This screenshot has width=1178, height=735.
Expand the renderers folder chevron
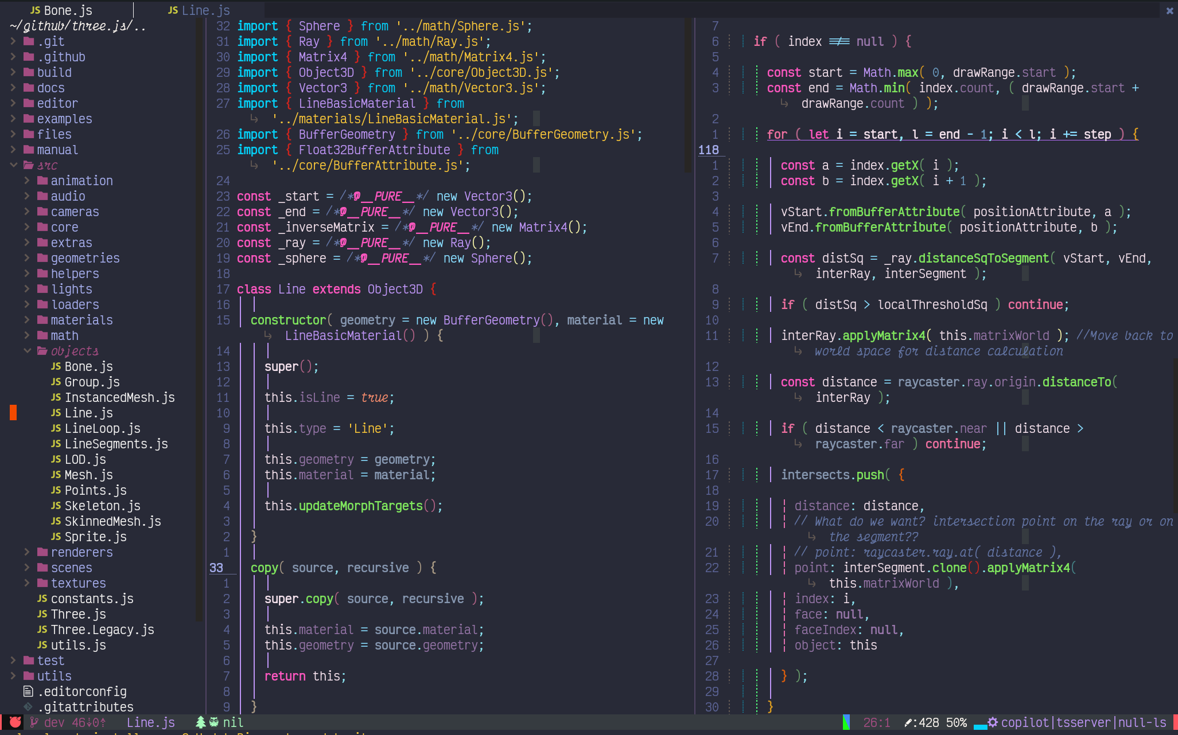click(27, 552)
